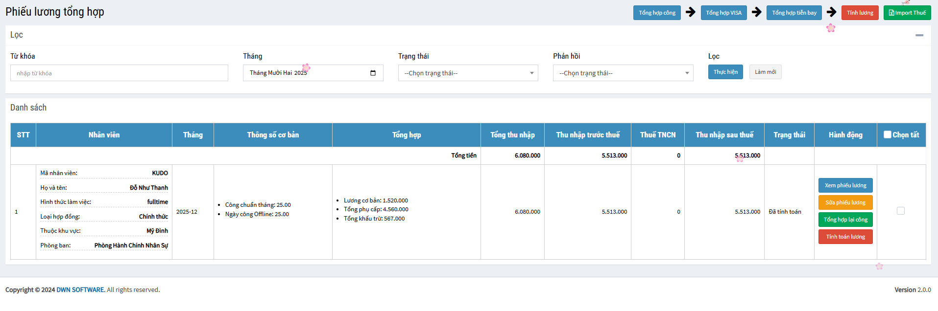Open Tổng hợp VISA step
Viewport: 938px width, 311px height.
pyautogui.click(x=723, y=13)
